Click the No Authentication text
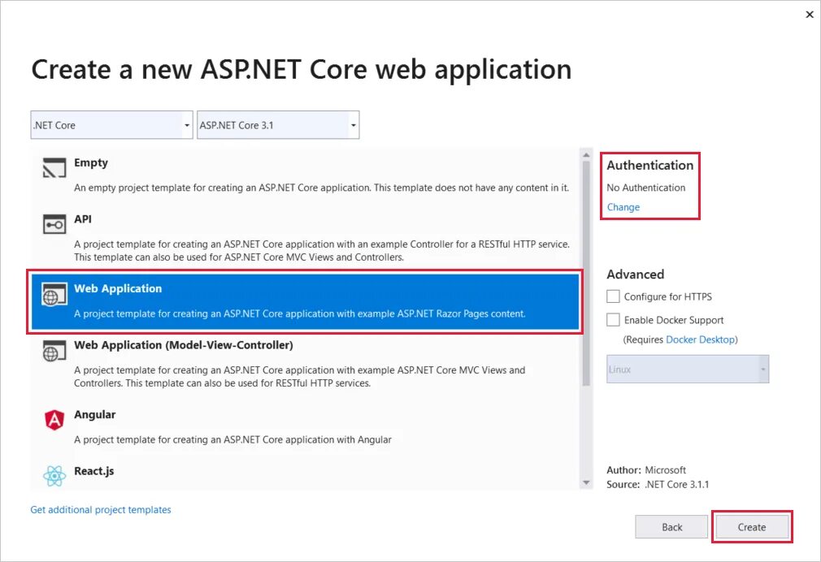Screen dimensions: 821x562 645,188
